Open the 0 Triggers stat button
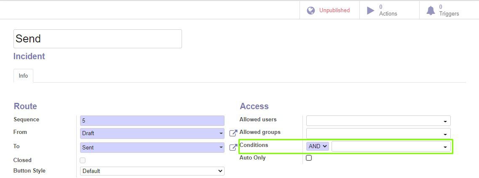 (449, 10)
